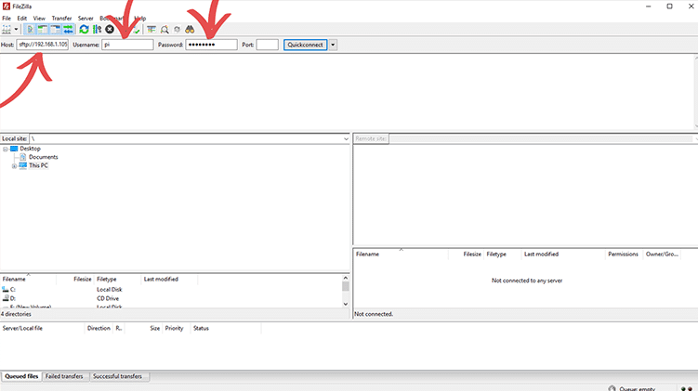698x391 pixels.
Task: Click the '4 directories' status text
Action: 16,314
